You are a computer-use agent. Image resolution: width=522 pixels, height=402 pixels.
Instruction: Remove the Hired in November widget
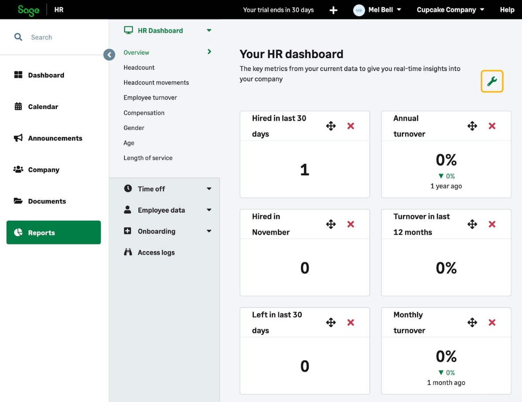(350, 224)
